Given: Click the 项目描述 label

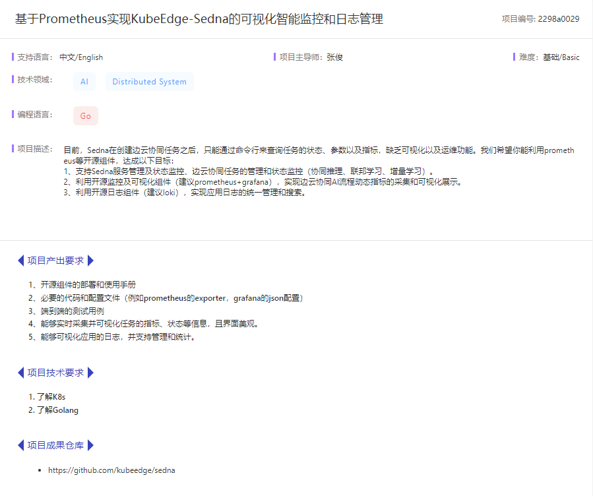Looking at the screenshot, I should 34,149.
